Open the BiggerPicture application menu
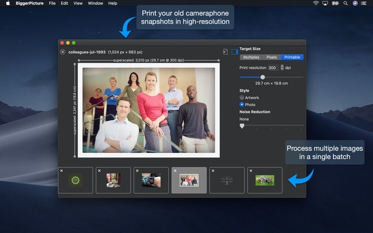 pos(30,3)
